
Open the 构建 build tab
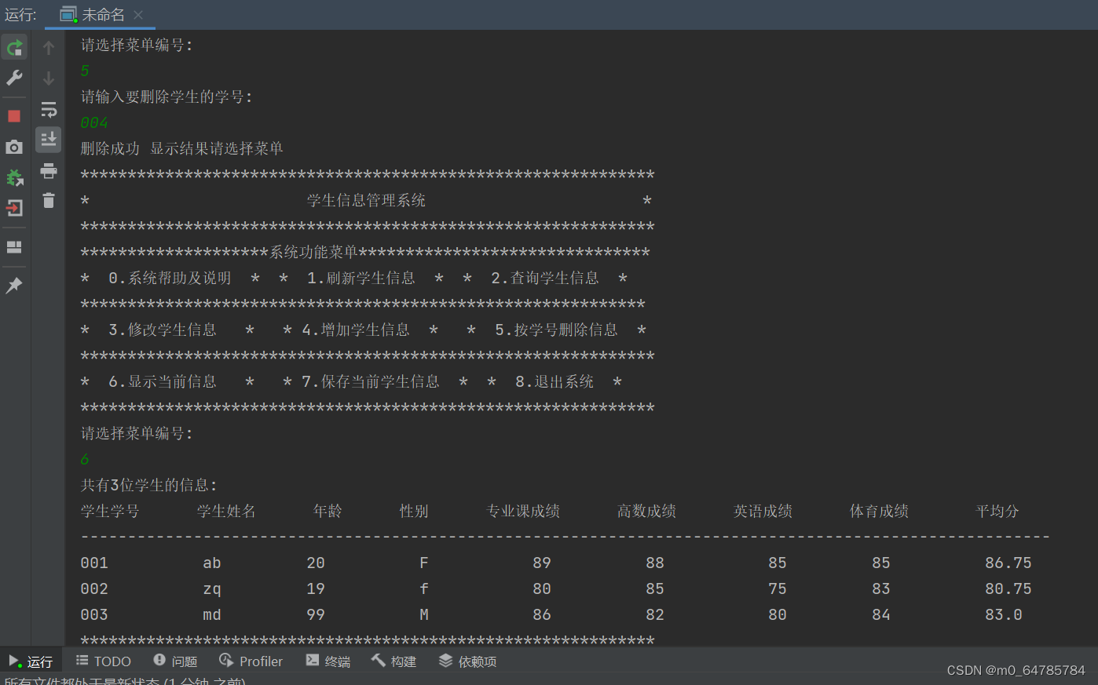(x=393, y=661)
